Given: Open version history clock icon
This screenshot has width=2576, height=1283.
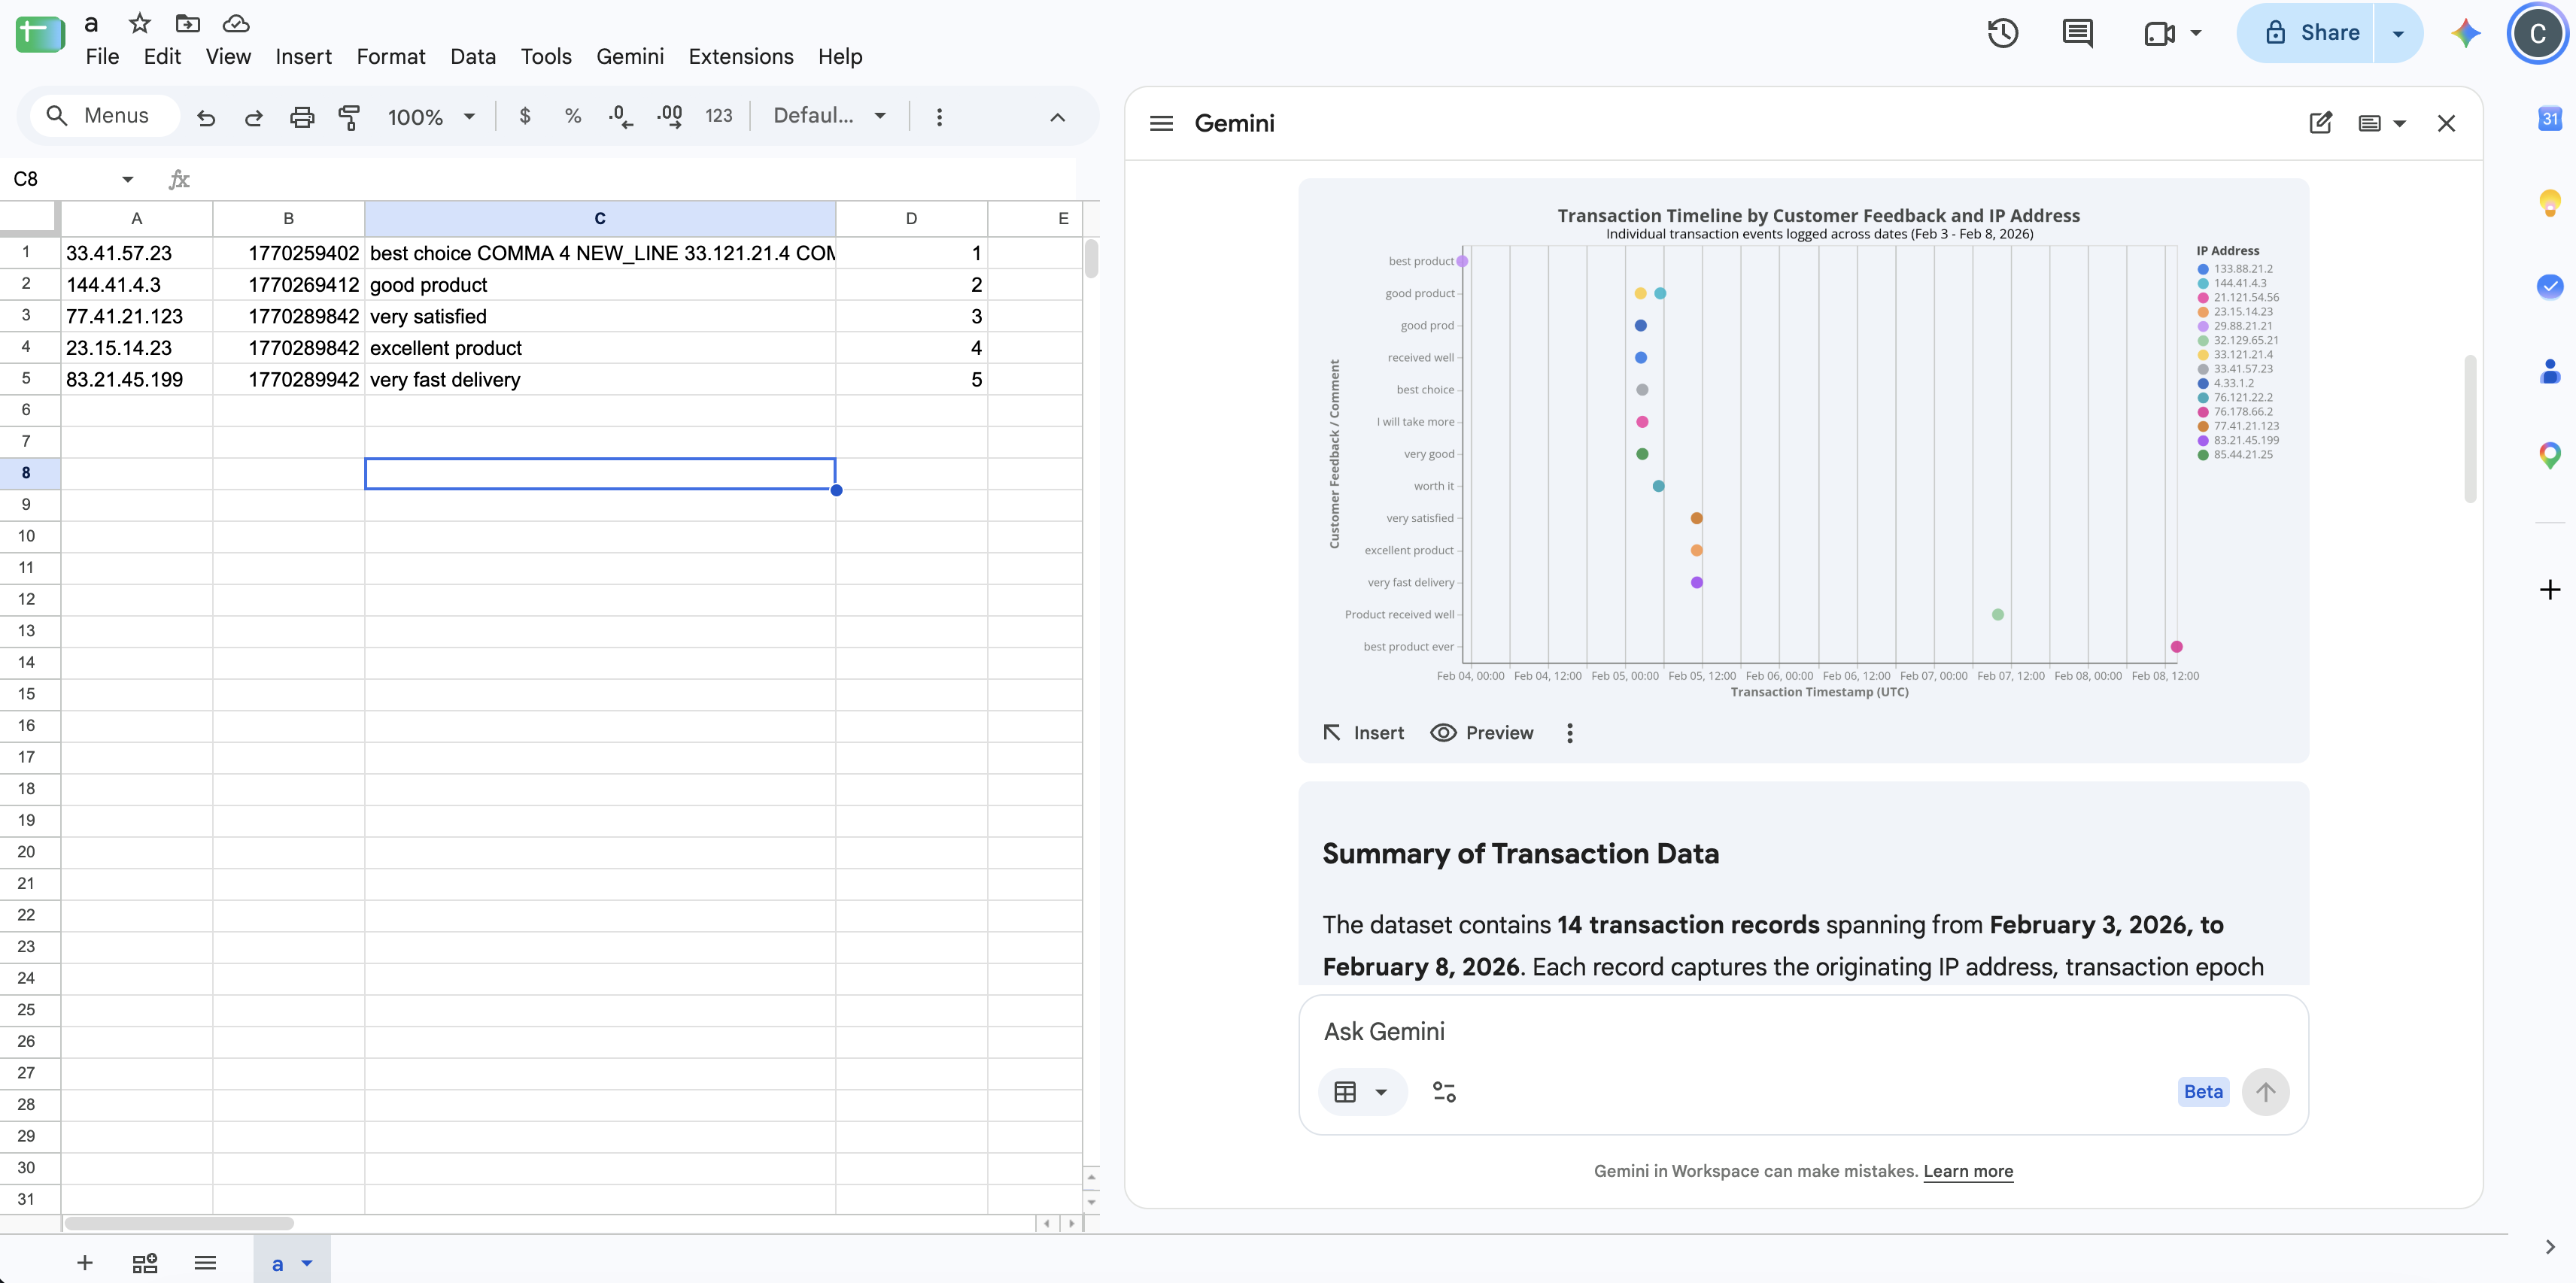Looking at the screenshot, I should click(x=2002, y=33).
